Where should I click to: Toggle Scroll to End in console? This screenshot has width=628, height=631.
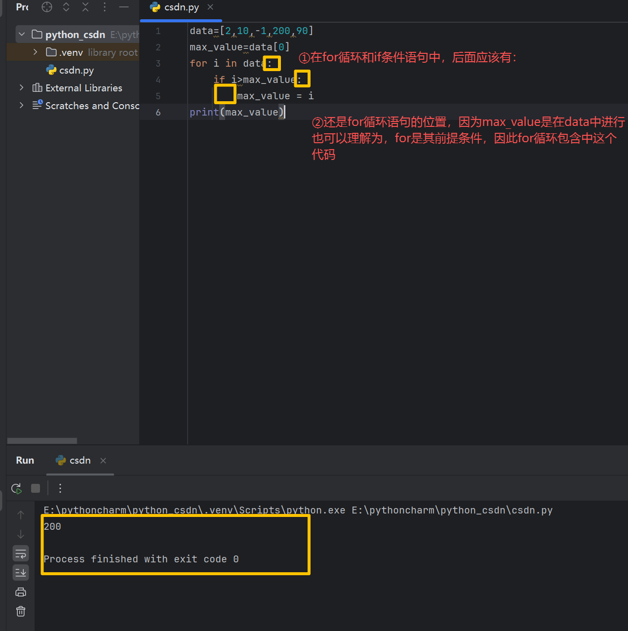[21, 573]
